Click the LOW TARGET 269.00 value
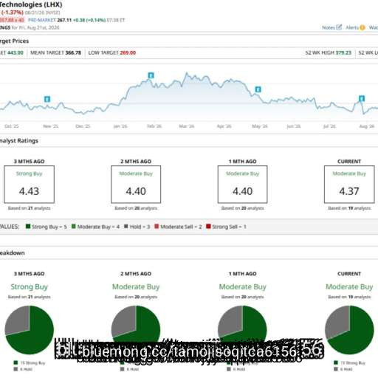 pos(128,52)
